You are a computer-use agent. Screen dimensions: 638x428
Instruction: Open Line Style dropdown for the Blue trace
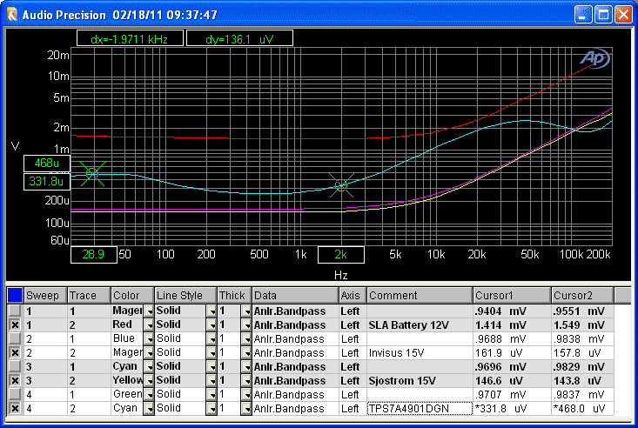(x=212, y=339)
